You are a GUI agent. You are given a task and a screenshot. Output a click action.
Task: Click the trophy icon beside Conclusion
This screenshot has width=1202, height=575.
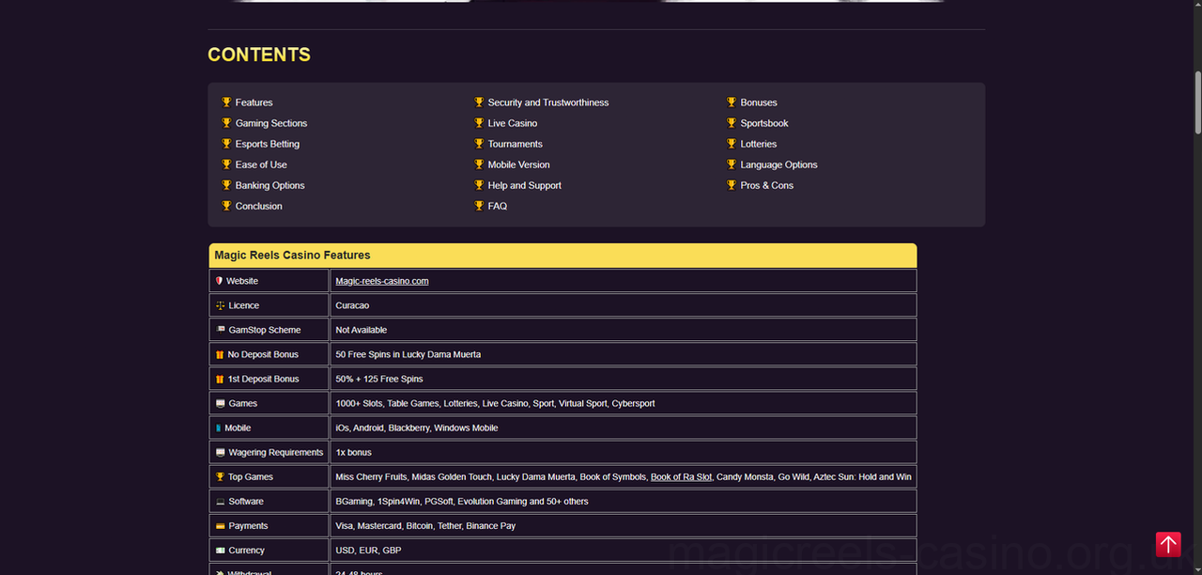[x=226, y=206]
